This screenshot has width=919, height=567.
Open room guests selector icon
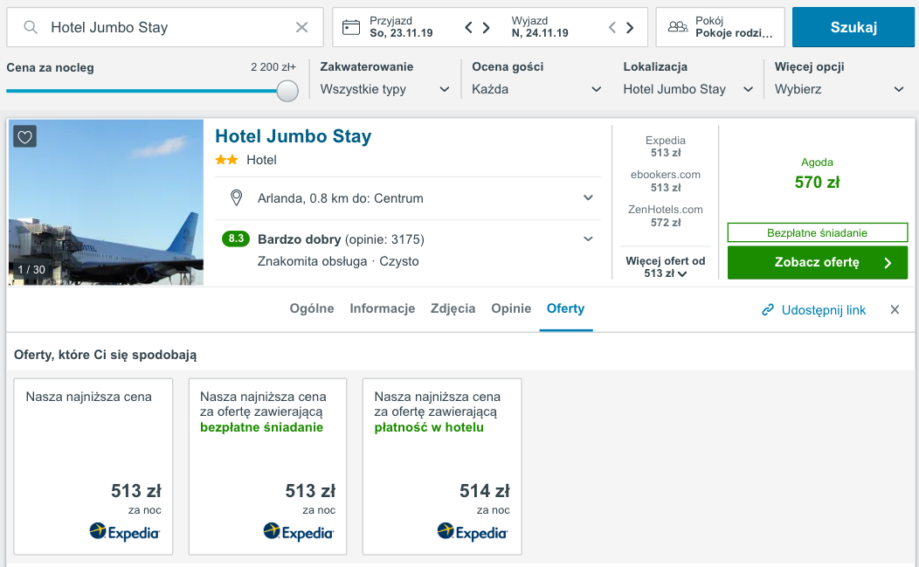pyautogui.click(x=678, y=27)
